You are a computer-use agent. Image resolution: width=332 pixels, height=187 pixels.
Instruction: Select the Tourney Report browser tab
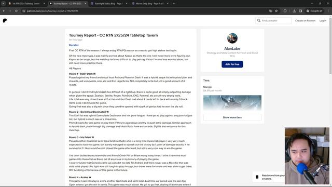[x=67, y=4]
